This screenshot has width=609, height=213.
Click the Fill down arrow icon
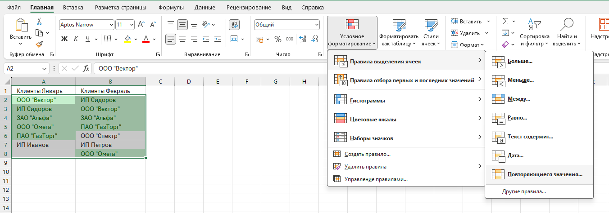(x=505, y=33)
